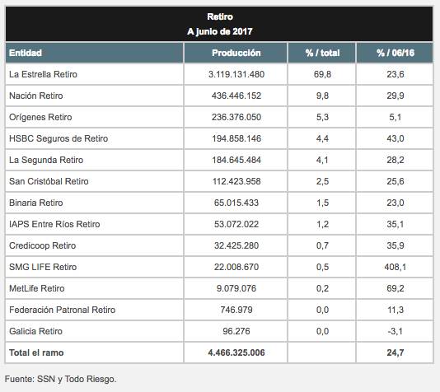Click the 23,0 variation cell
Image resolution: width=440 pixels, height=392 pixels.
point(395,203)
